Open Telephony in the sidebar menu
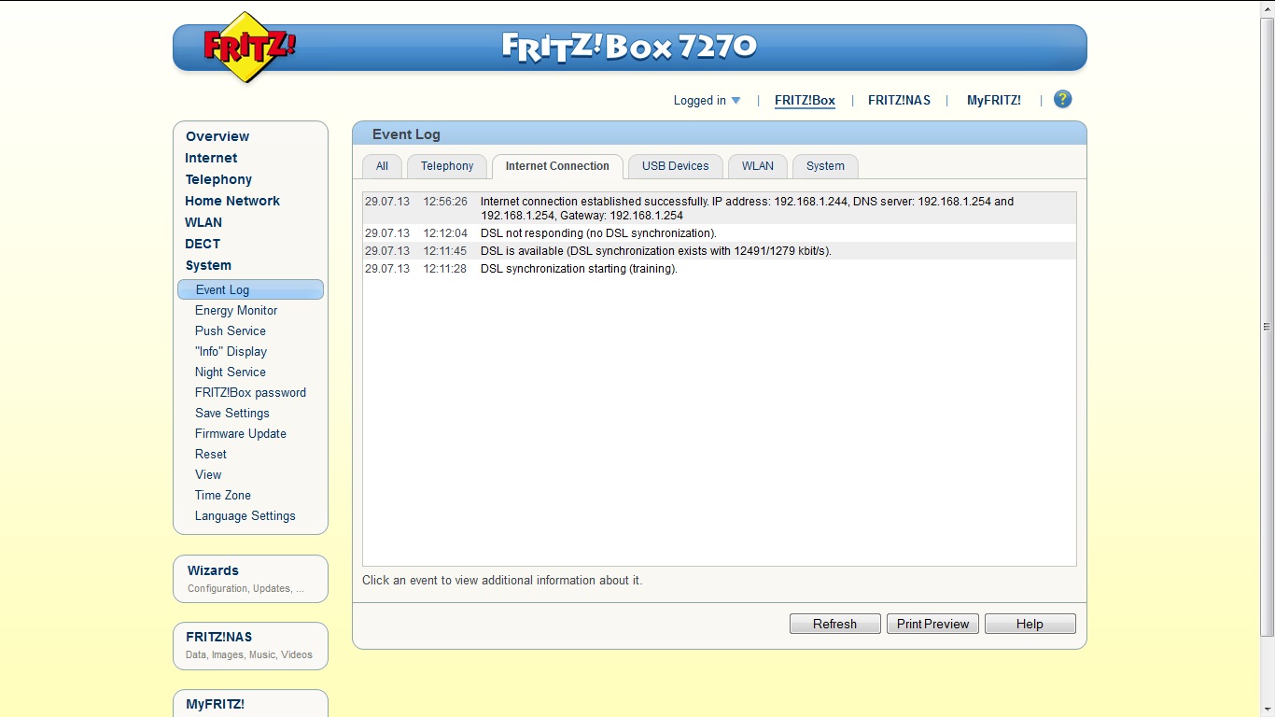The width and height of the screenshot is (1275, 717). (218, 179)
